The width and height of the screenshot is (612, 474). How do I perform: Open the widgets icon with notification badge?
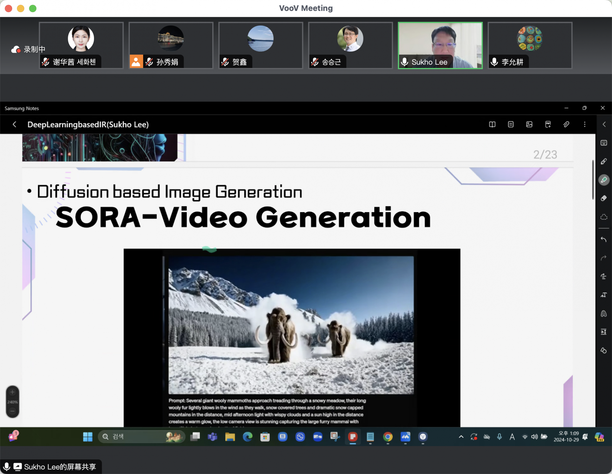click(x=13, y=436)
